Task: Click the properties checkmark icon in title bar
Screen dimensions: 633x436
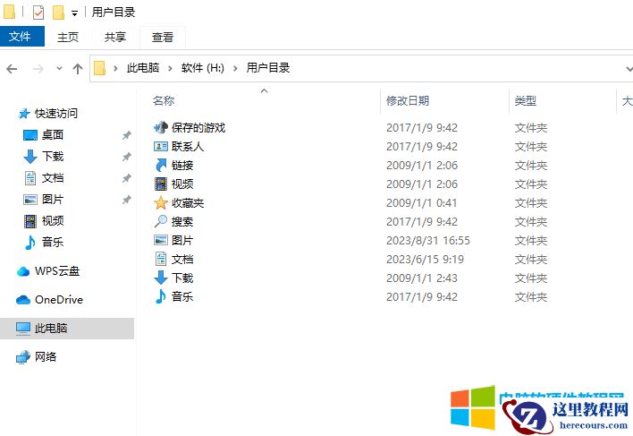Action: coord(38,13)
